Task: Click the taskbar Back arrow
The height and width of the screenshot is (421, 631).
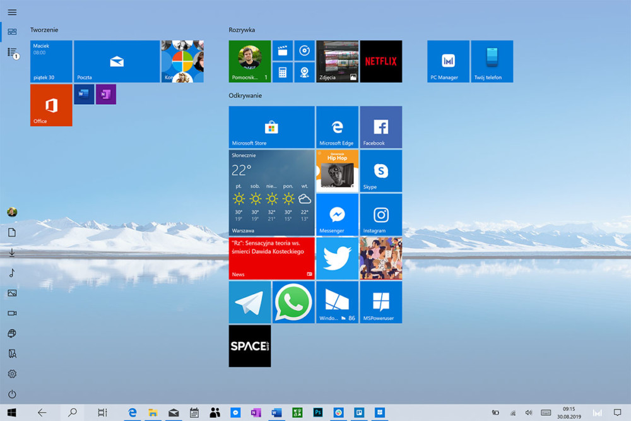Action: pos(42,413)
